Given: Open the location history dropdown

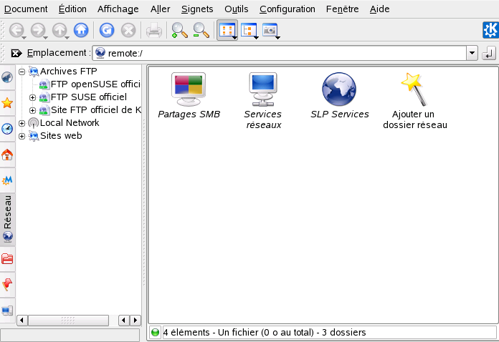Looking at the screenshot, I should (x=472, y=53).
